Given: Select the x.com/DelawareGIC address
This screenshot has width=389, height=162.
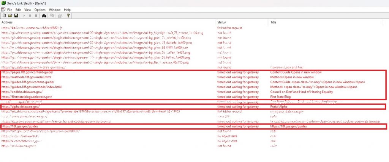Looking at the screenshot, I should (20, 136).
